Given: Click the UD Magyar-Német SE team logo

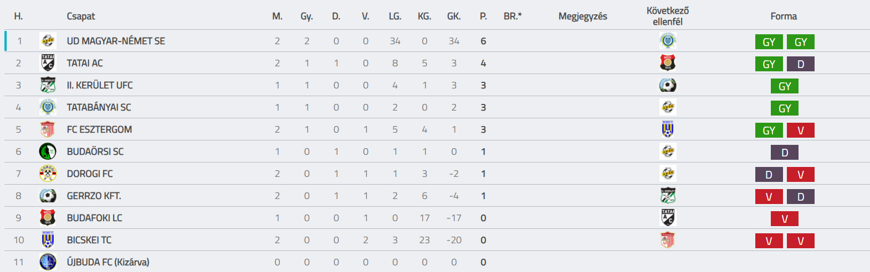Looking at the screenshot, I should coord(48,41).
